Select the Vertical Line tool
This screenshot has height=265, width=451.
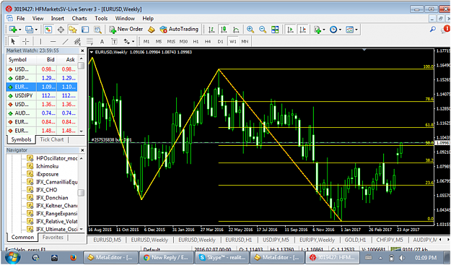tap(40, 41)
